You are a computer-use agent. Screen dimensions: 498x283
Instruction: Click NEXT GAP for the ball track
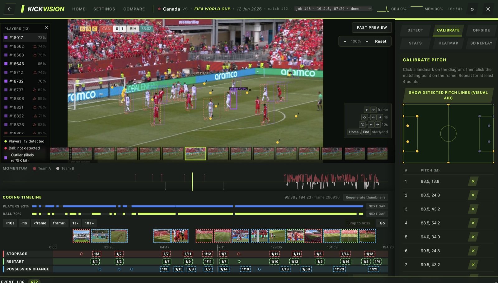tap(377, 214)
